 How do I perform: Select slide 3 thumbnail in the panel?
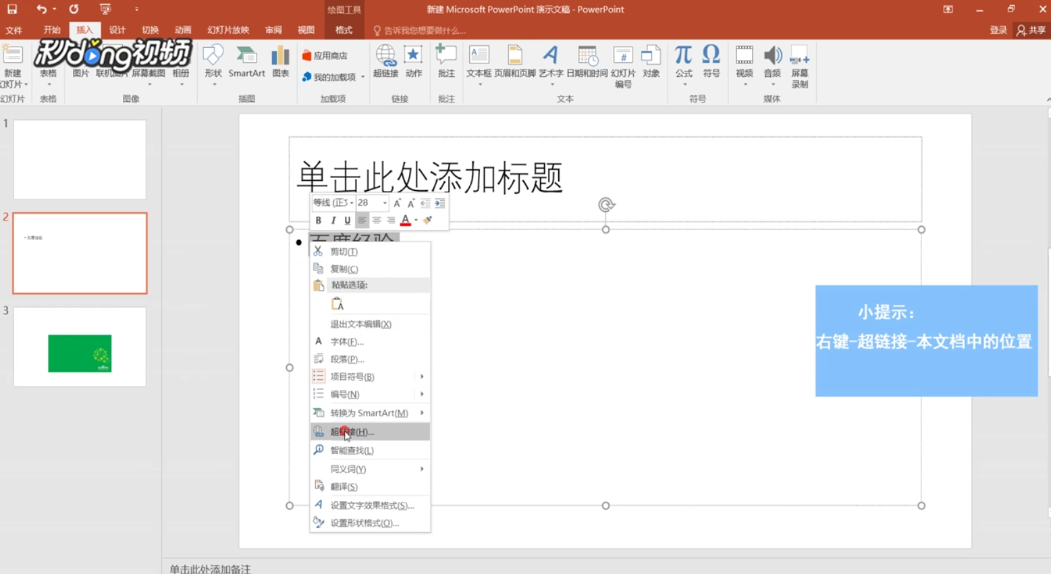pos(79,346)
